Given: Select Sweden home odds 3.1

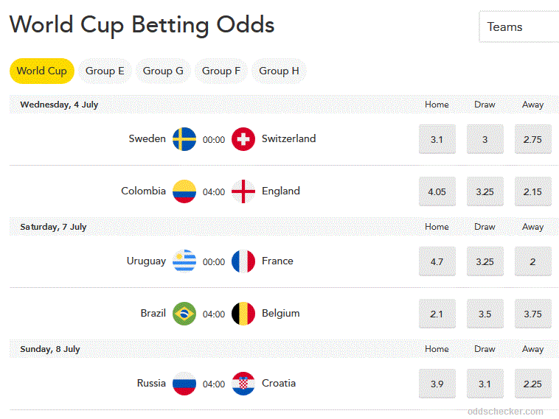Looking at the screenshot, I should pyautogui.click(x=437, y=139).
